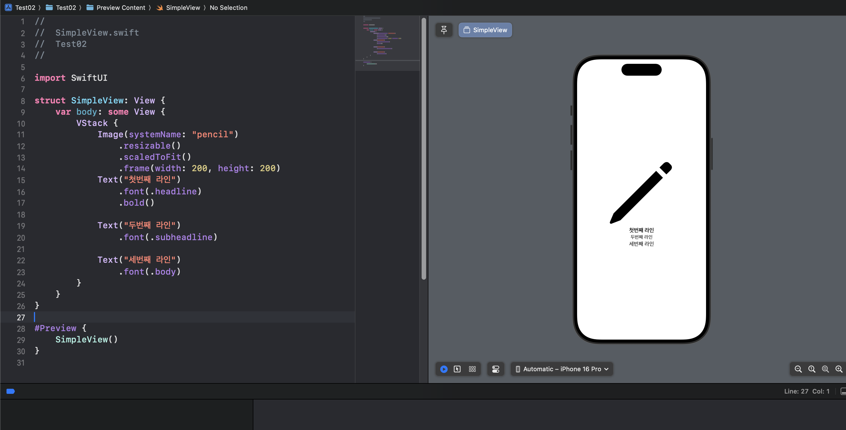This screenshot has height=430, width=846.
Task: Zoom preview to fit
Action: [825, 369]
